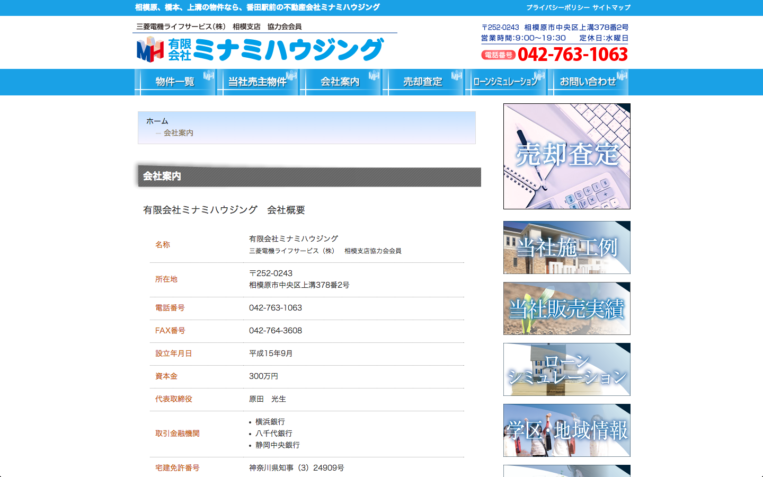Click the 300万円 capital value
This screenshot has width=763, height=477.
[x=264, y=376]
